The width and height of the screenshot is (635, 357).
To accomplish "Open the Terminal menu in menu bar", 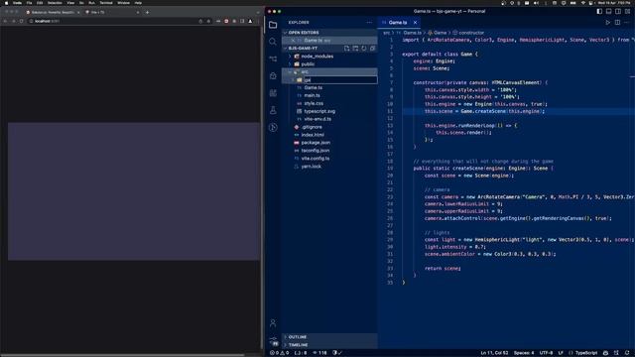I will [x=106, y=3].
